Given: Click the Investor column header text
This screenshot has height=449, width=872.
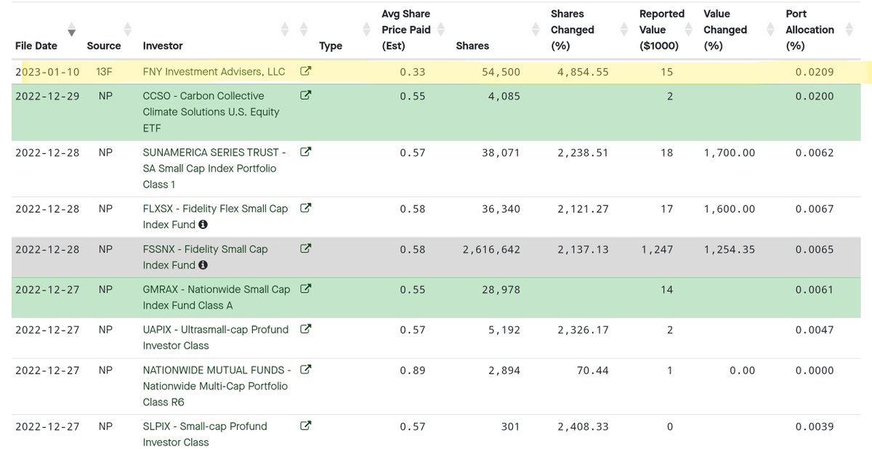Looking at the screenshot, I should pyautogui.click(x=163, y=46).
